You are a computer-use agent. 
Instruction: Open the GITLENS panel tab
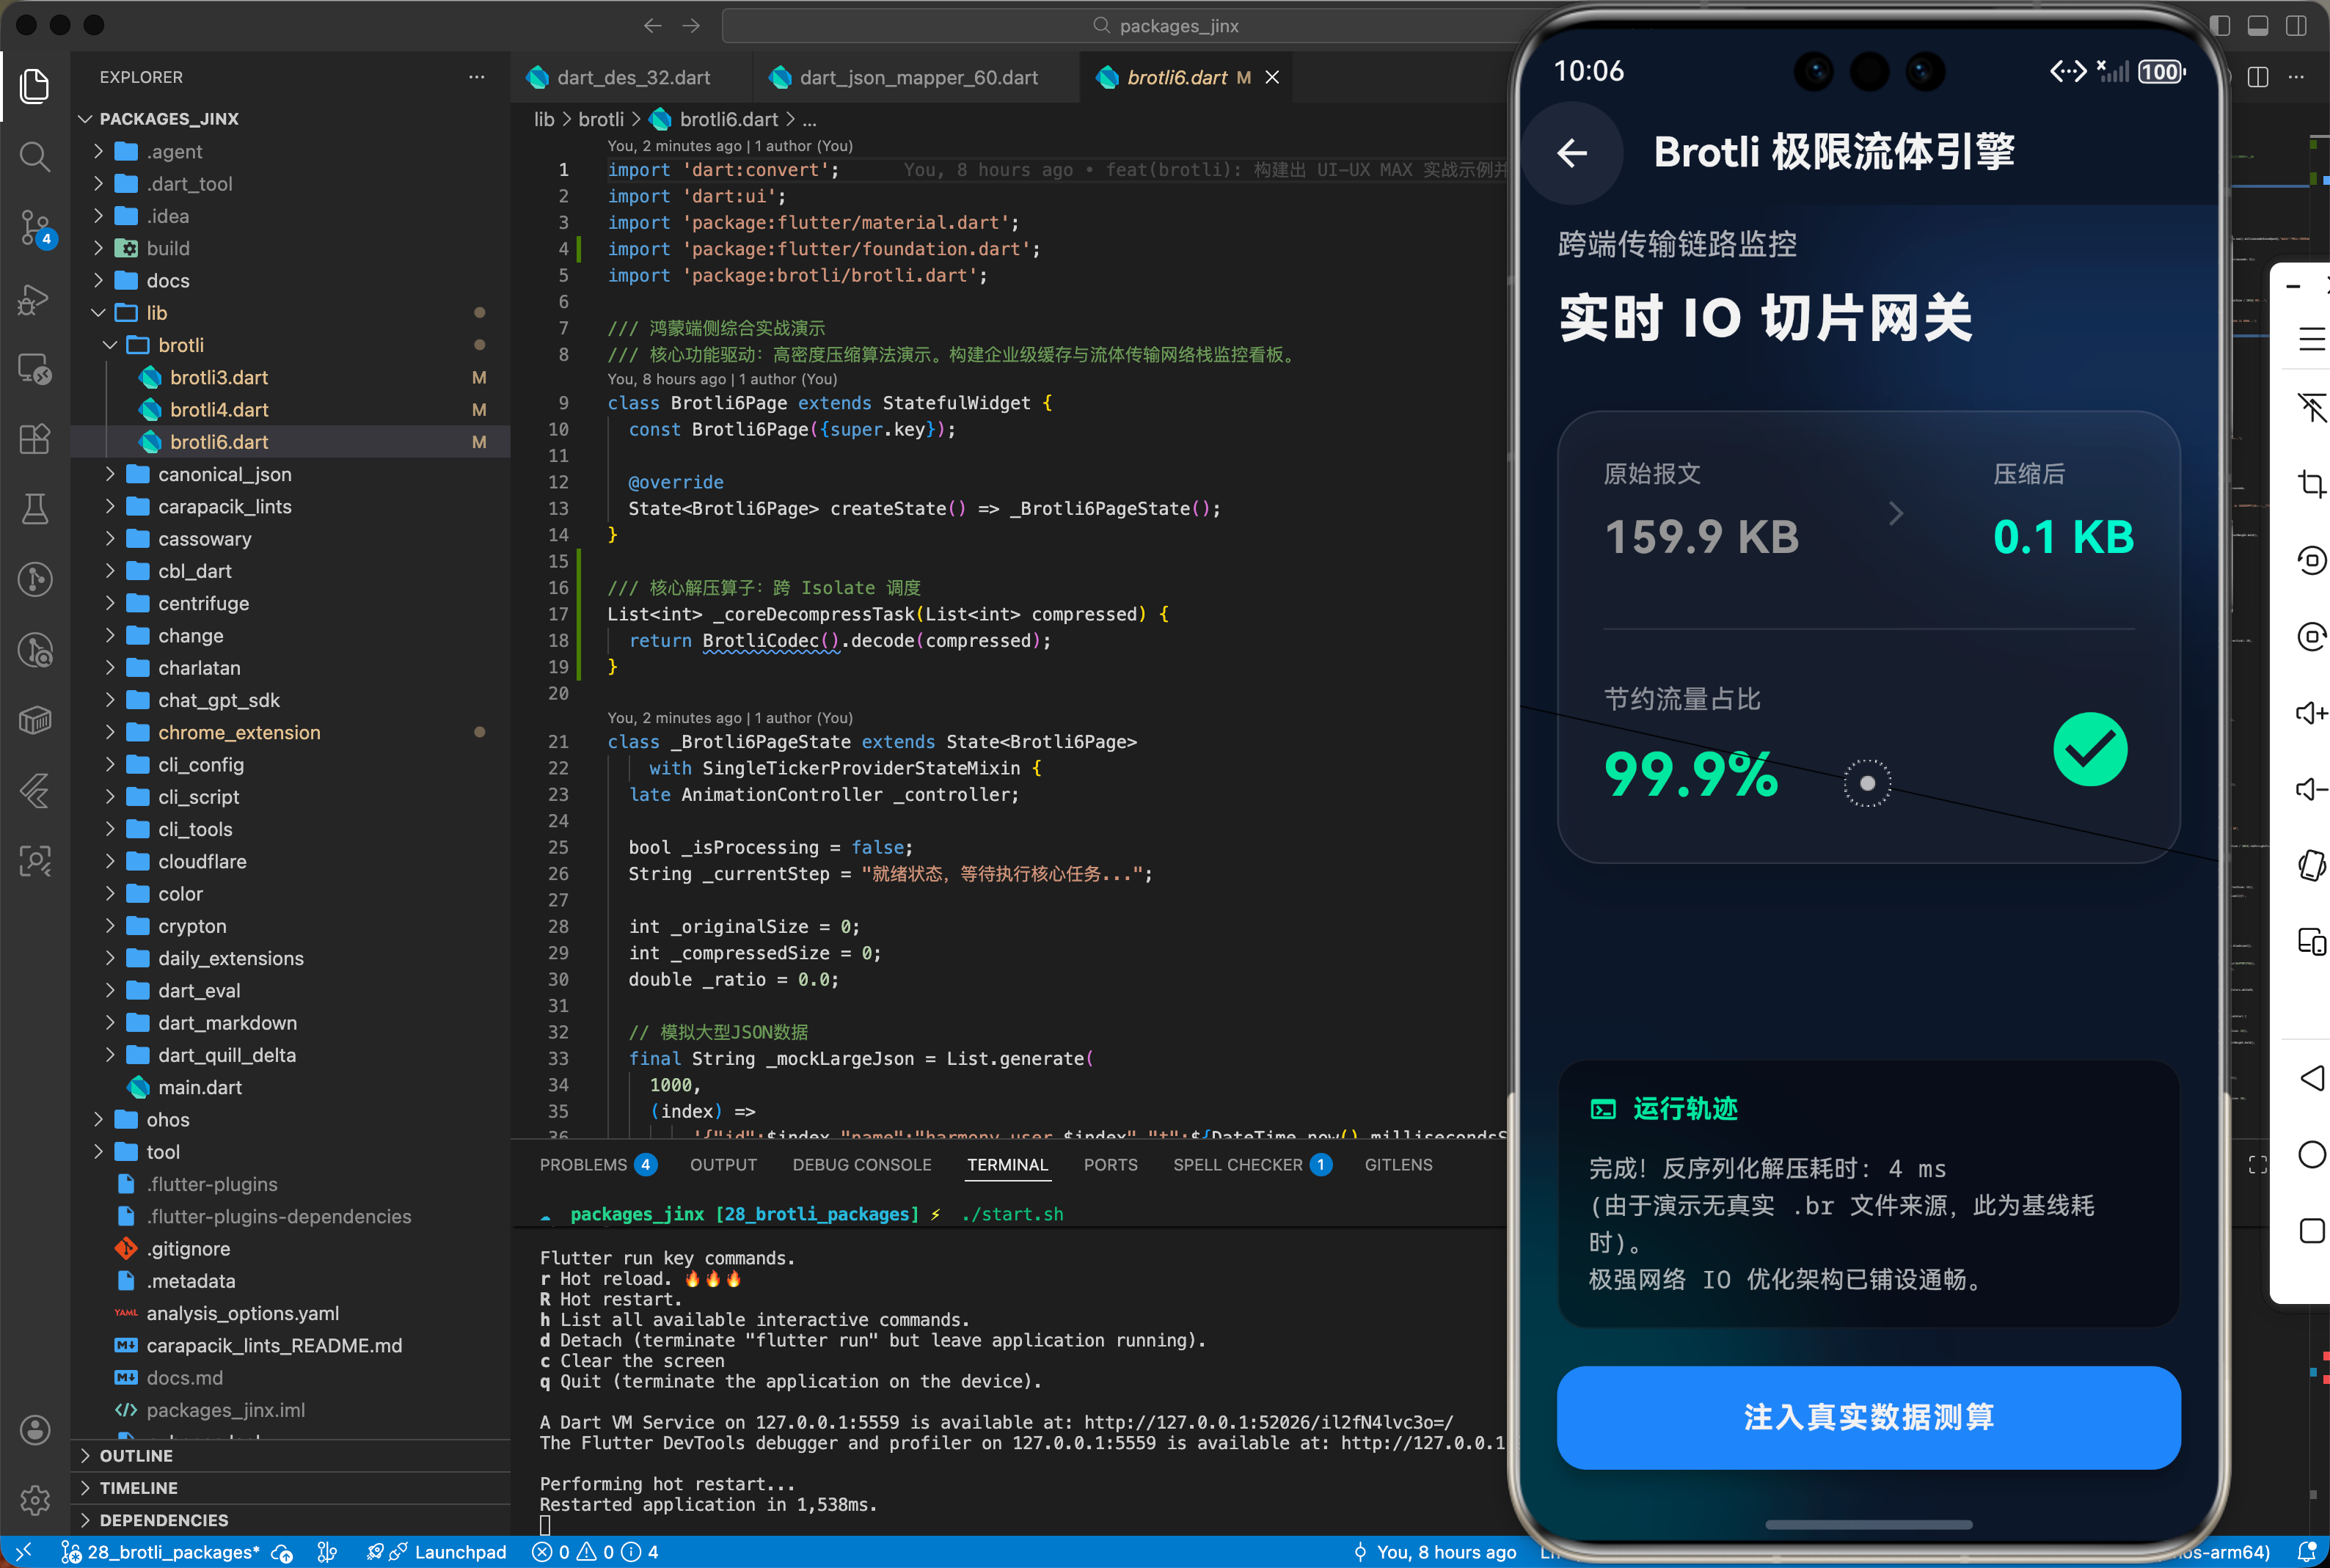tap(1398, 1165)
